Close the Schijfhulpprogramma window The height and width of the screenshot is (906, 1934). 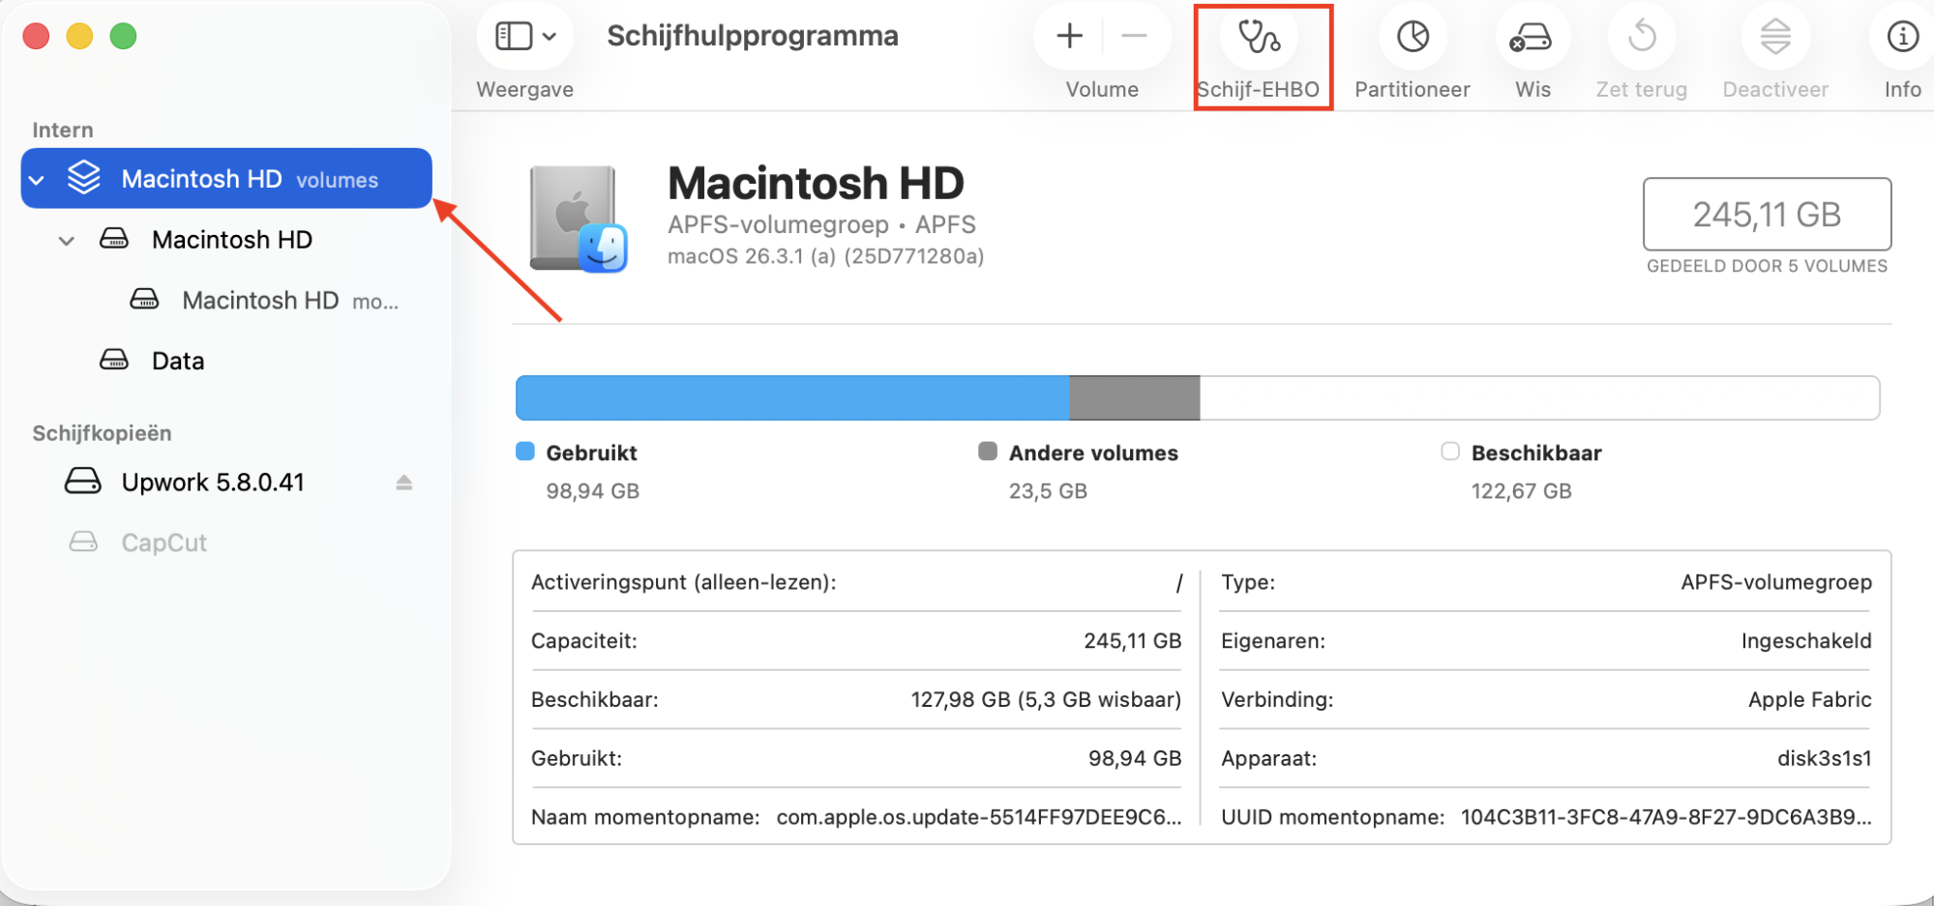[37, 37]
